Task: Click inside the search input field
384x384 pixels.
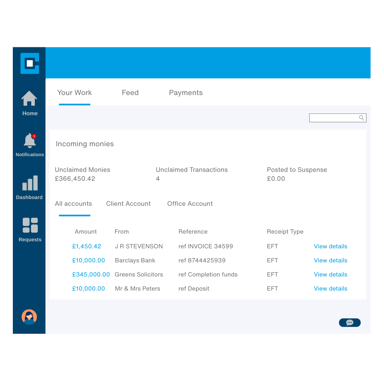Action: 333,118
